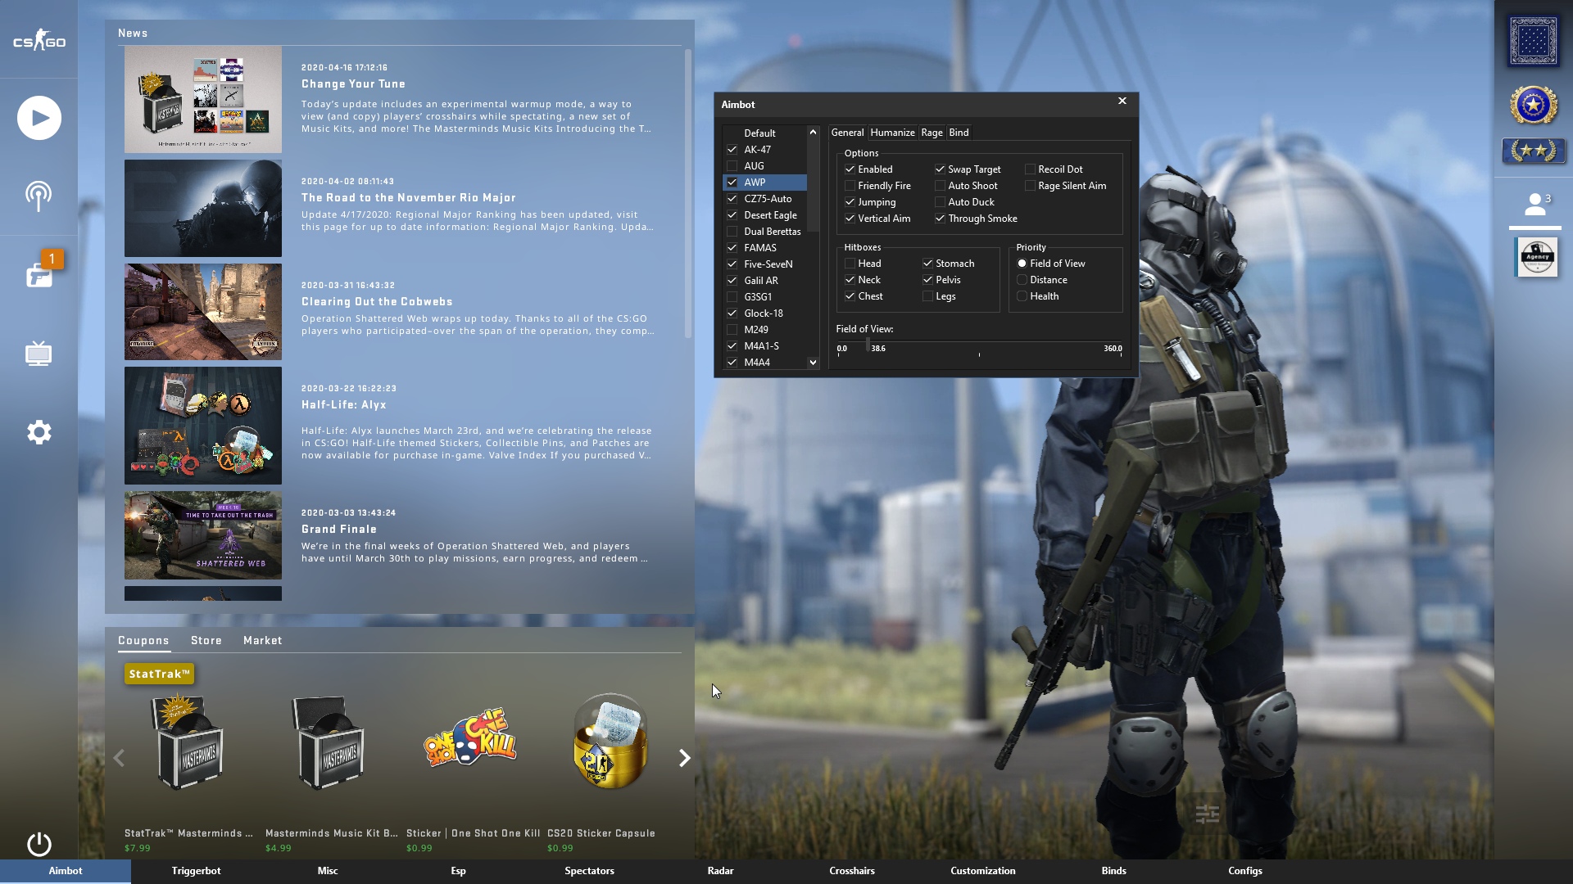1573x884 pixels.
Task: Adjust the Field of View slider handle
Action: coord(868,346)
